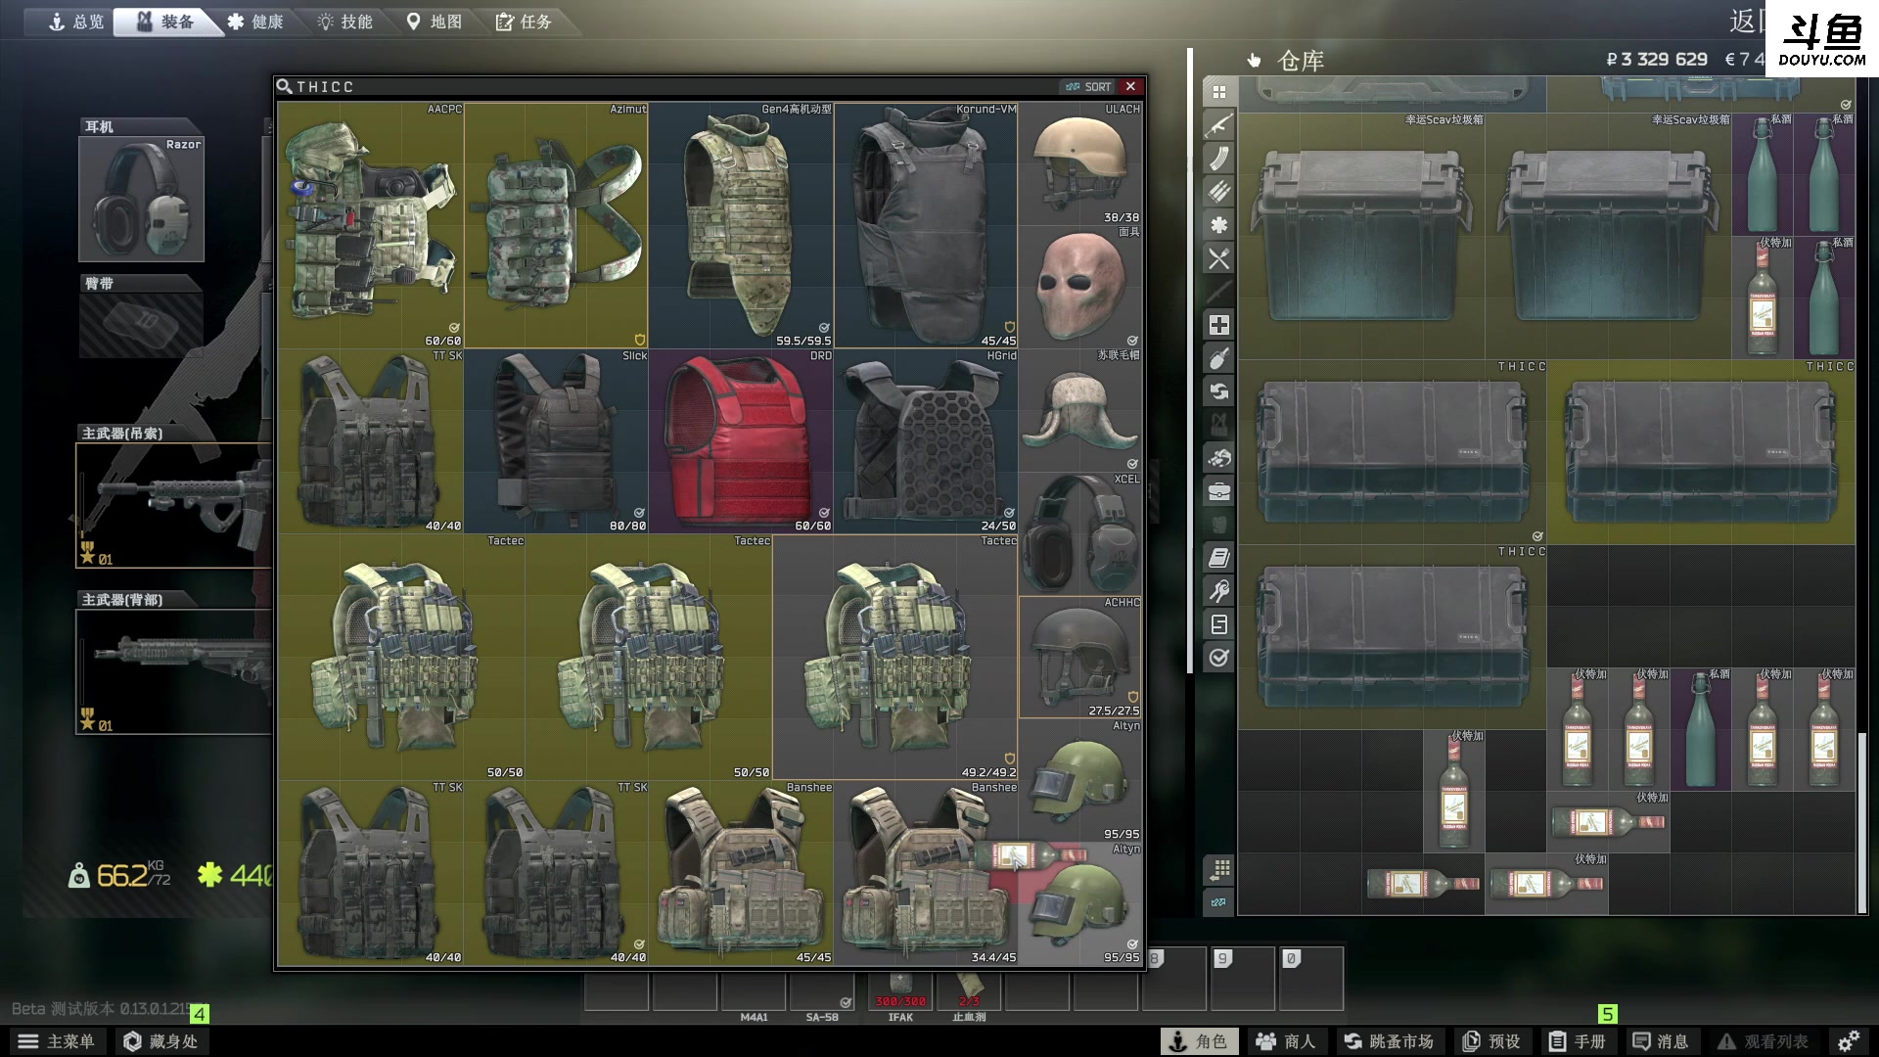Filter stash by keys icon
This screenshot has width=1879, height=1057.
tap(1218, 591)
